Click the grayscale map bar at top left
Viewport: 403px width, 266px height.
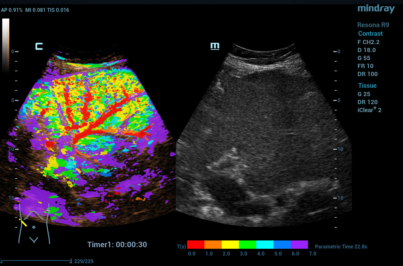6,45
